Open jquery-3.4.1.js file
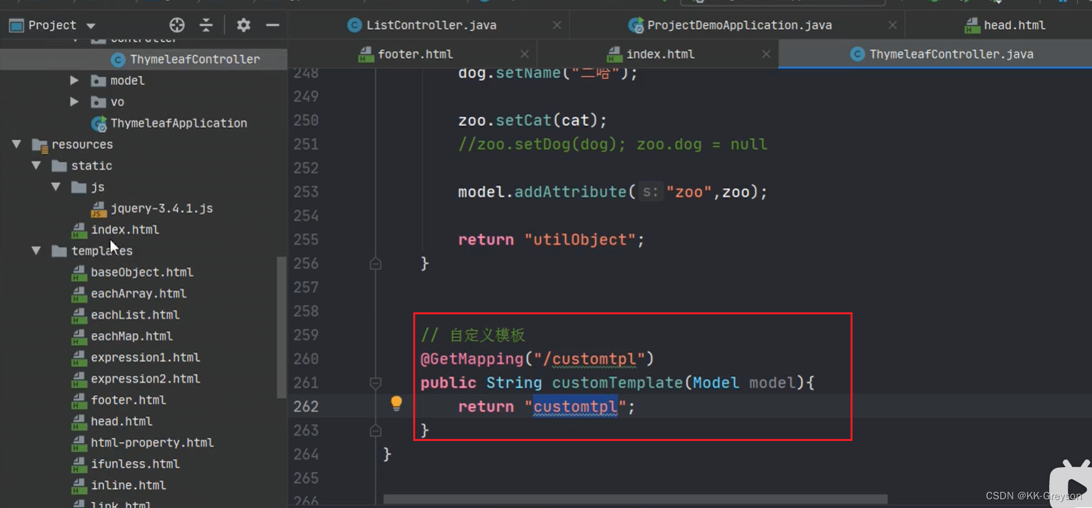The image size is (1092, 508). [x=162, y=208]
